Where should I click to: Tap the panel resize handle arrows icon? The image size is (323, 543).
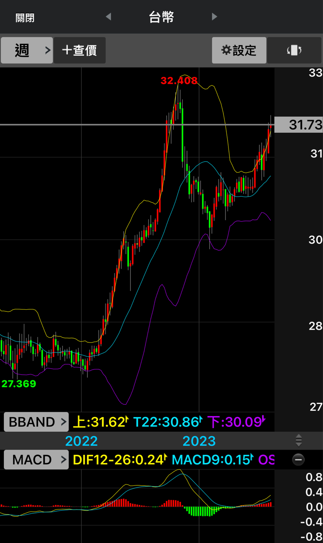(x=299, y=440)
